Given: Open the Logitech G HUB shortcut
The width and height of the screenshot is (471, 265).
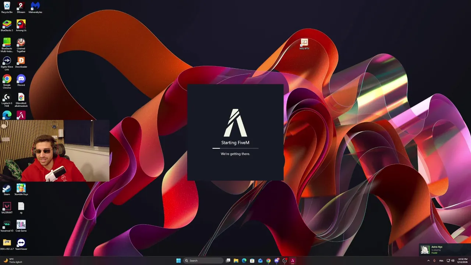Looking at the screenshot, I should tap(7, 100).
